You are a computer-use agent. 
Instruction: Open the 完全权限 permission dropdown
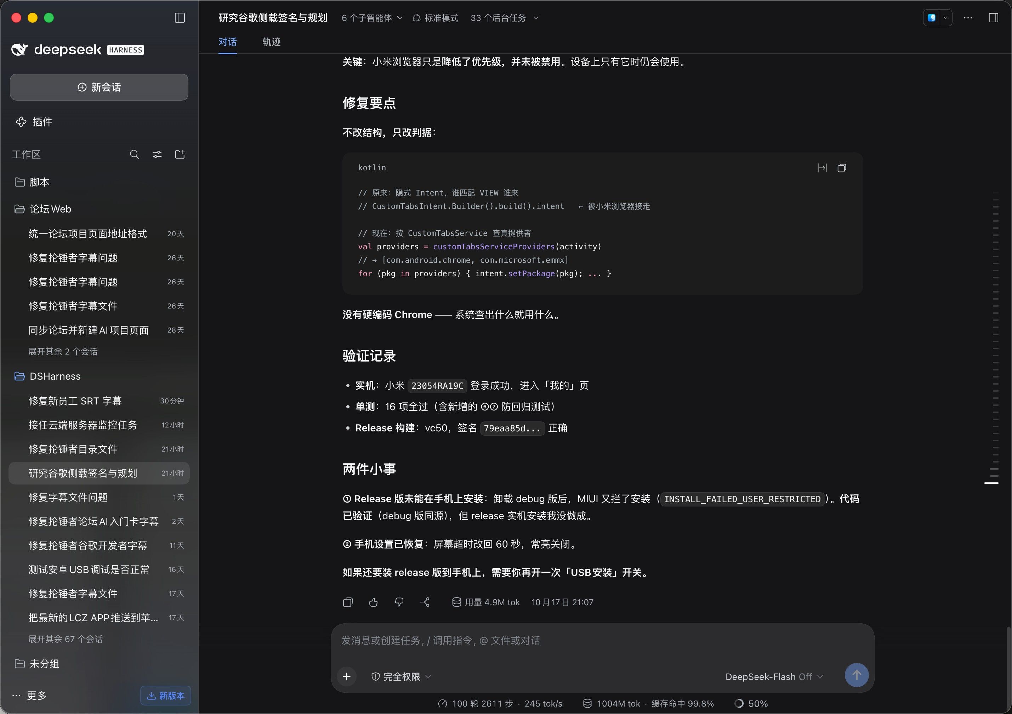[x=401, y=676]
